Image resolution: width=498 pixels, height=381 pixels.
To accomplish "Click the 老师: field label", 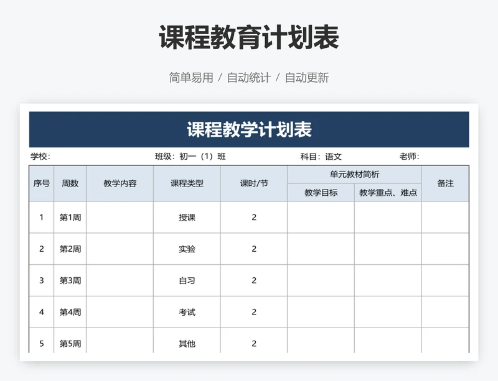I will (410, 157).
